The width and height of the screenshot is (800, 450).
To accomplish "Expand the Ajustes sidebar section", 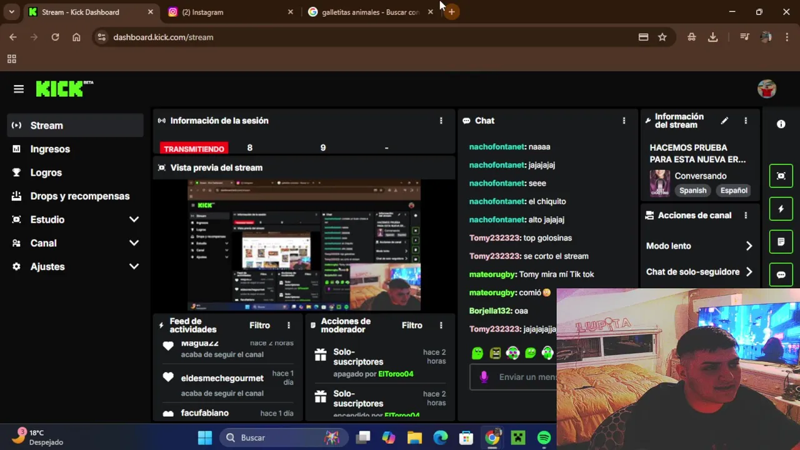I will (x=134, y=266).
